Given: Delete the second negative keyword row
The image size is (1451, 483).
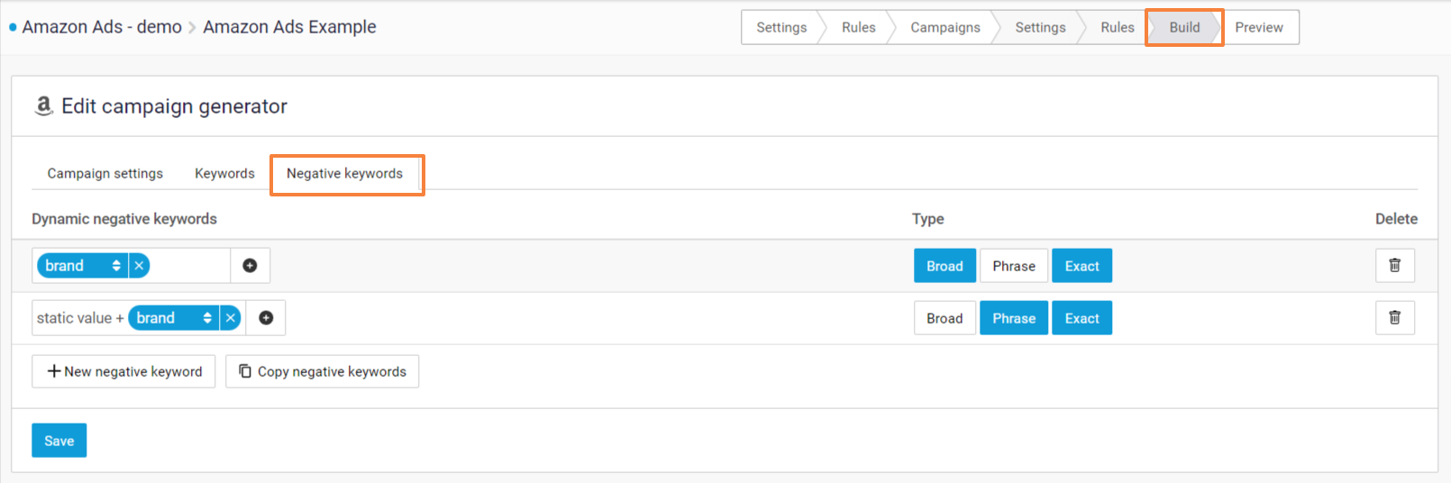Looking at the screenshot, I should point(1394,318).
